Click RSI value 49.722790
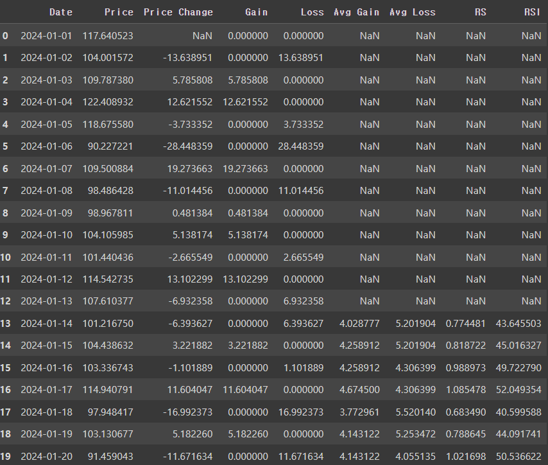 pos(518,368)
